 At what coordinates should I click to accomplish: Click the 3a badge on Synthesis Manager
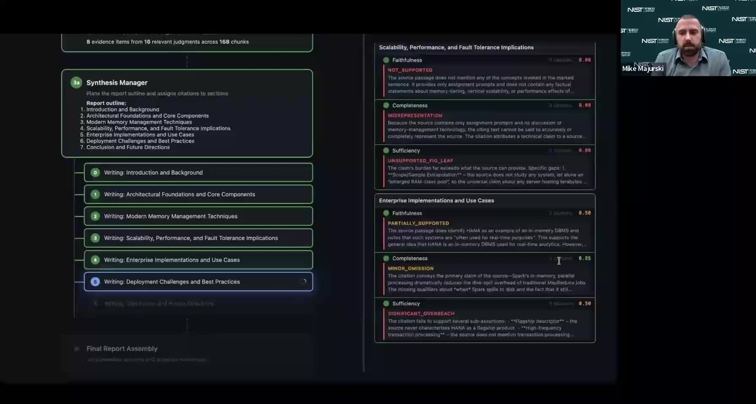pyautogui.click(x=76, y=83)
